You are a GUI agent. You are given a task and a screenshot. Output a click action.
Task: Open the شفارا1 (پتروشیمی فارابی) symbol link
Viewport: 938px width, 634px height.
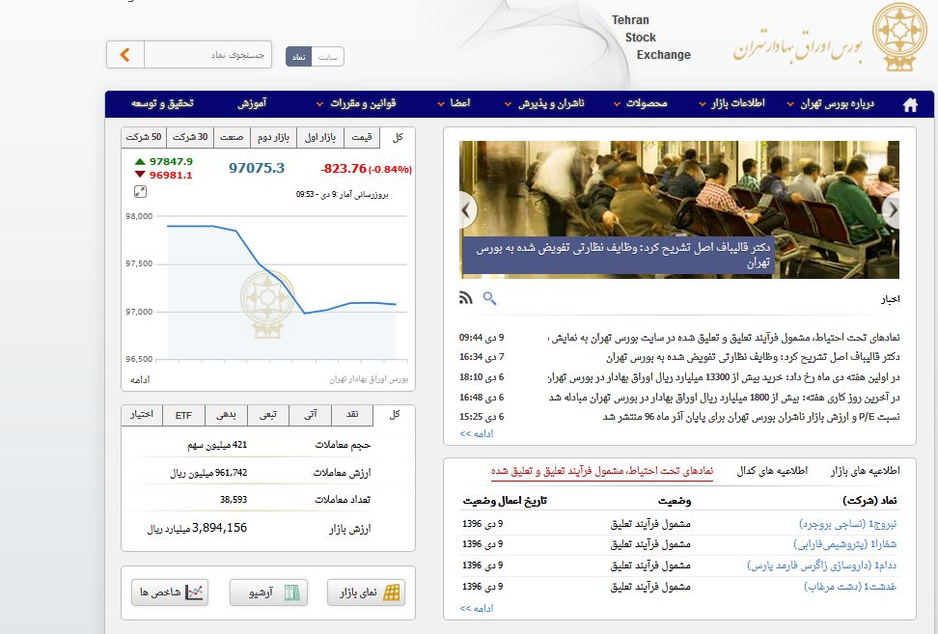(x=845, y=544)
